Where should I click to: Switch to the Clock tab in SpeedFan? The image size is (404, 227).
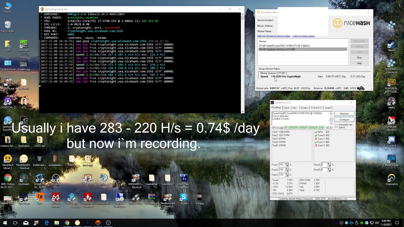(286, 108)
